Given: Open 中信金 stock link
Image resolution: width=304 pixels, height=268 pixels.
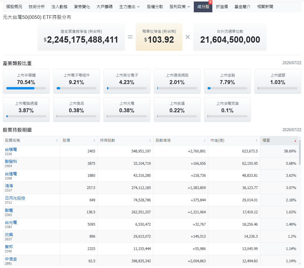Looking at the screenshot, I should pos(11,259).
